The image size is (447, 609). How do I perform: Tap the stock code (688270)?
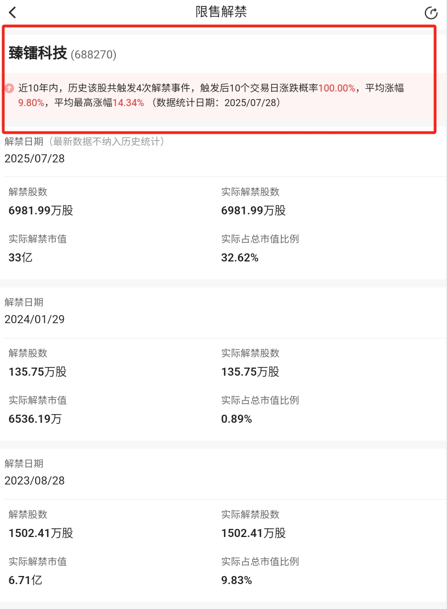click(x=94, y=54)
